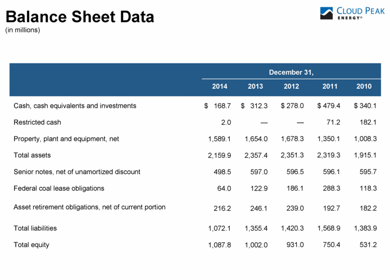Click 2010 total equity value 531.2

367,246
